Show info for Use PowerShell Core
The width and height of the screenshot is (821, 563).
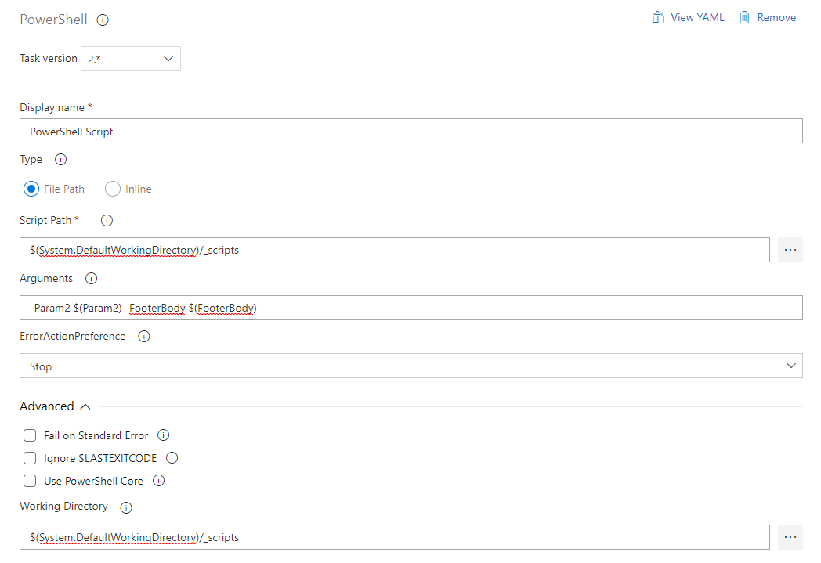pos(159,480)
